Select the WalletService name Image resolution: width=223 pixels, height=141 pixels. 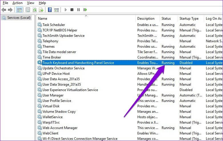coord(53,117)
